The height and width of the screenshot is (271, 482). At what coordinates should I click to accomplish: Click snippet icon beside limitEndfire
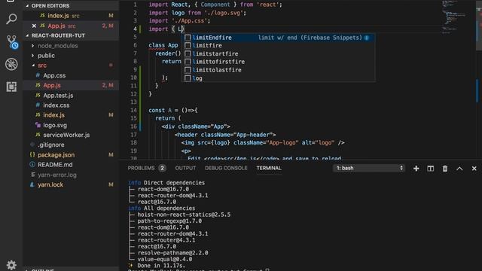coord(188,38)
